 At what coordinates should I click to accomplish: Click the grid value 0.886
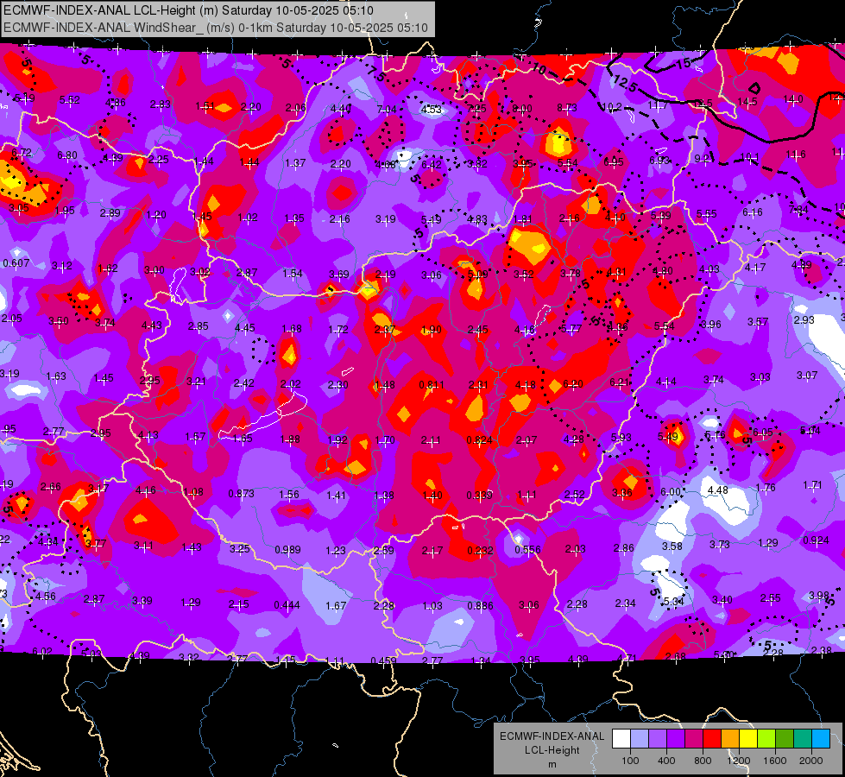(480, 606)
